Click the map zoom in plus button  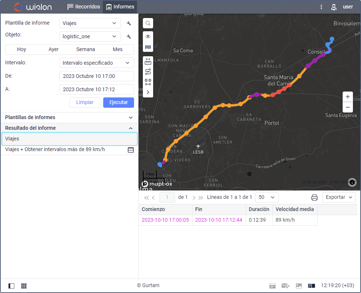tap(348, 97)
